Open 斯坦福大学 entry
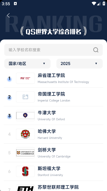 pos(53,171)
